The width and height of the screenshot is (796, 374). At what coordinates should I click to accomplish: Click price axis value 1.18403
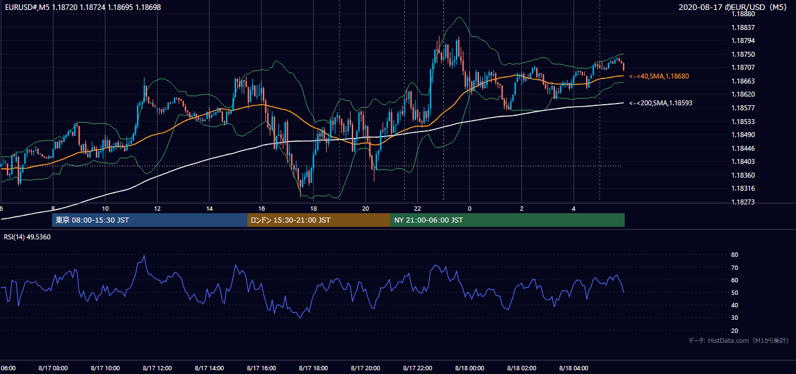coord(744,161)
